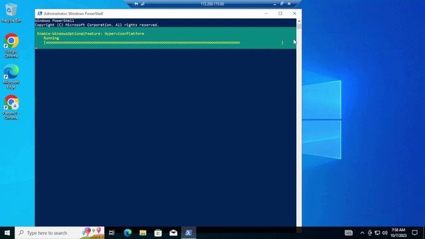Image resolution: width=425 pixels, height=239 pixels.
Task: Click the HypervisorPlatform progress bar
Action: [x=163, y=42]
